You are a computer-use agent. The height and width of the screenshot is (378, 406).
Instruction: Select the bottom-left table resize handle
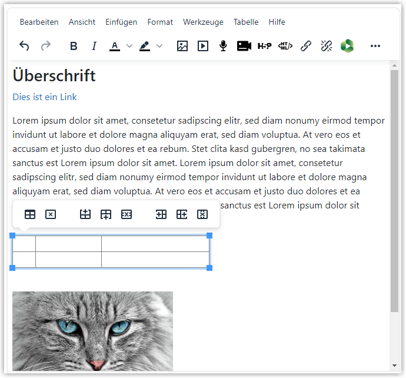click(x=12, y=268)
